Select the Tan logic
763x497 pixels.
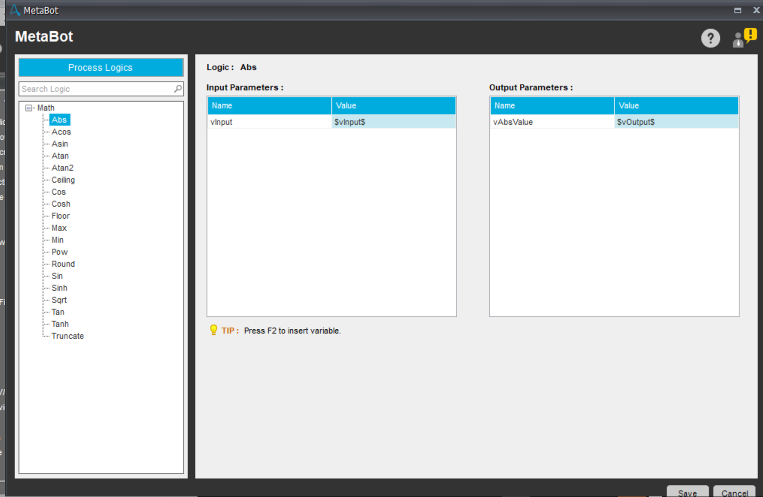(x=58, y=312)
